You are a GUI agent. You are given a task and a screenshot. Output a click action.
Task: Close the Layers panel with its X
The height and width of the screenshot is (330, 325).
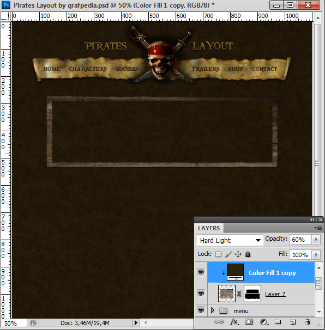(x=321, y=219)
